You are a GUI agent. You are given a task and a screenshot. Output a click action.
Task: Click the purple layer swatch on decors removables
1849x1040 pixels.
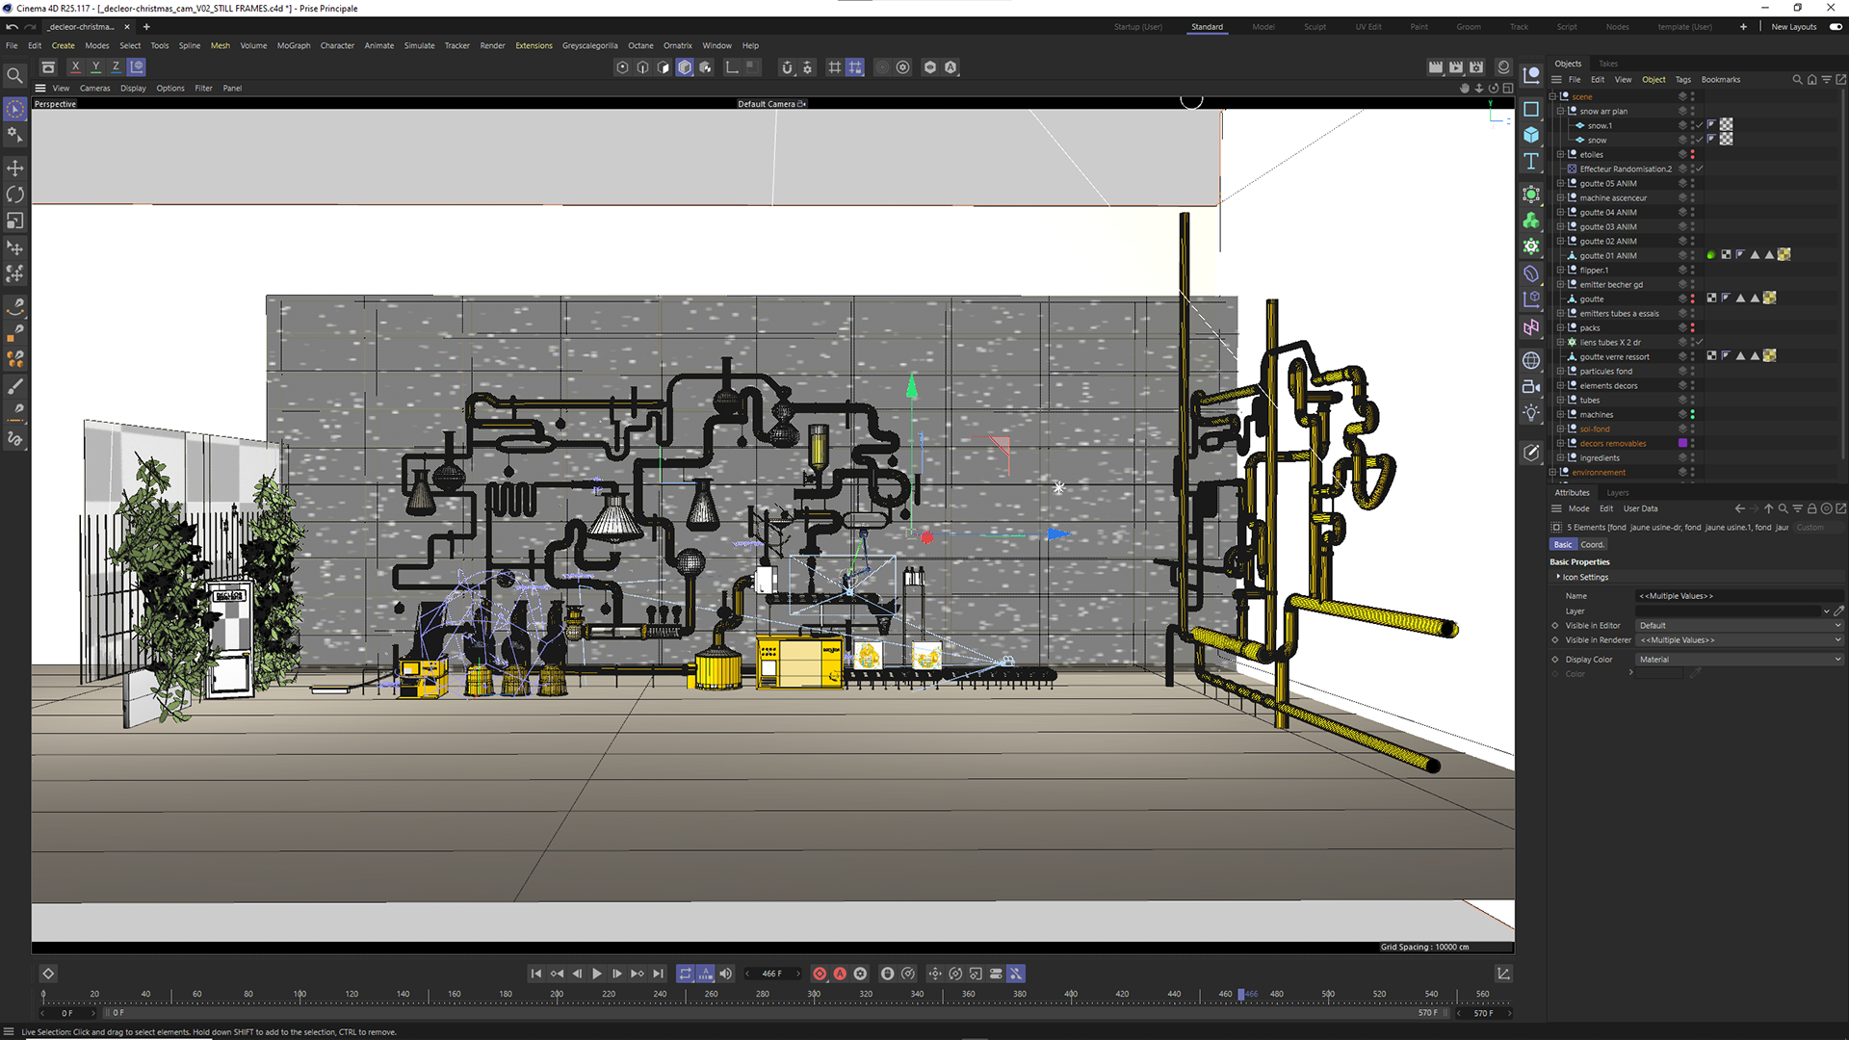pos(1682,444)
